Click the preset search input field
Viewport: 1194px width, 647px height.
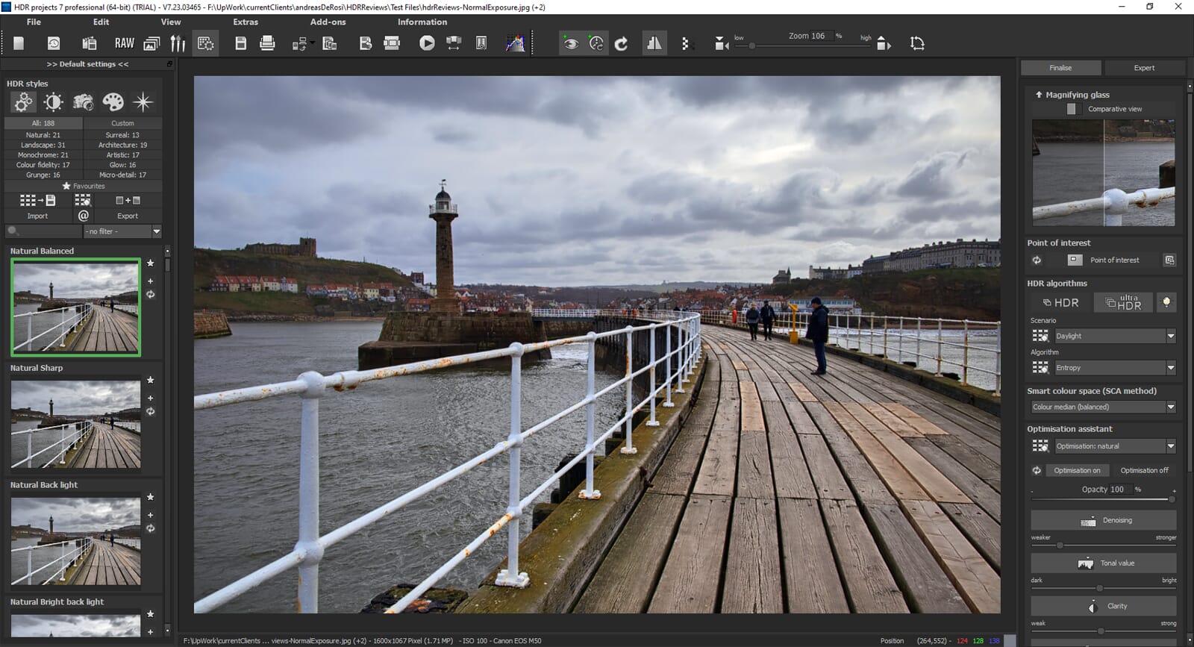[x=43, y=231]
